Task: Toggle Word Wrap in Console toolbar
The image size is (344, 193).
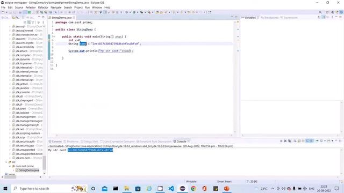Action: click(303, 141)
